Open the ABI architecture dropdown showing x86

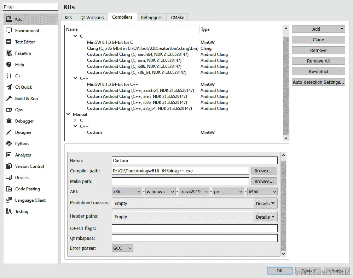coord(127,191)
